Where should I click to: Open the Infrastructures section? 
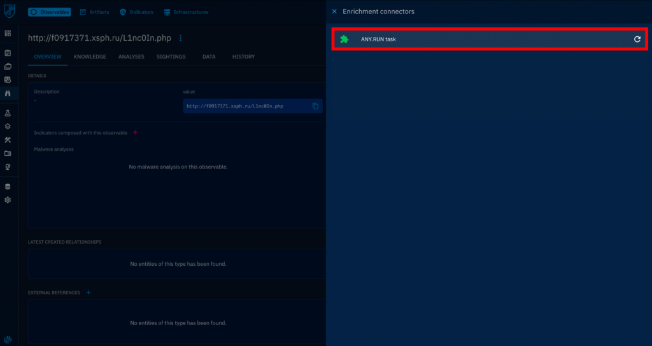pos(186,12)
